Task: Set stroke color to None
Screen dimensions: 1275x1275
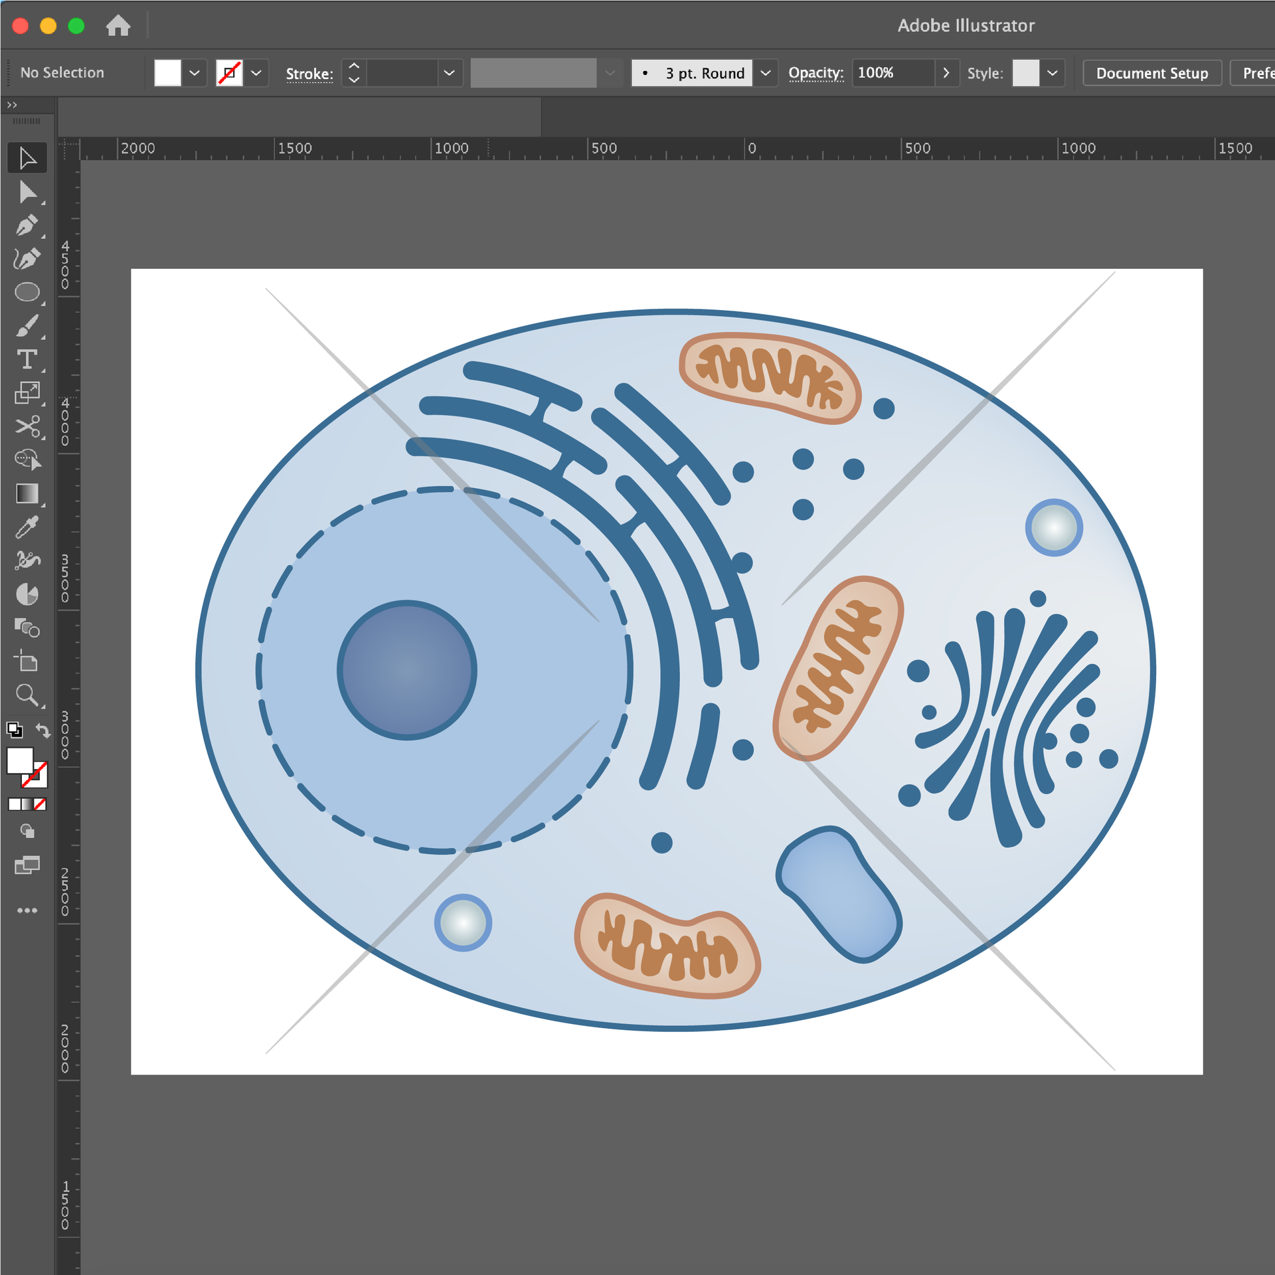Action: pyautogui.click(x=228, y=73)
